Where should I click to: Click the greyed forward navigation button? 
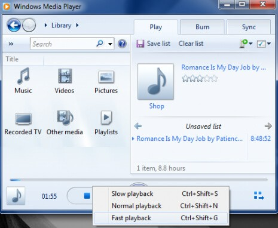pos(29,25)
